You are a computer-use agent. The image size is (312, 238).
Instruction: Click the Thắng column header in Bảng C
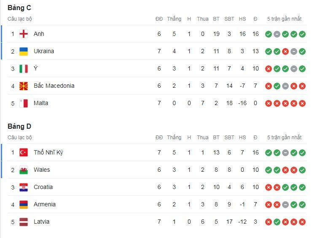coord(174,19)
